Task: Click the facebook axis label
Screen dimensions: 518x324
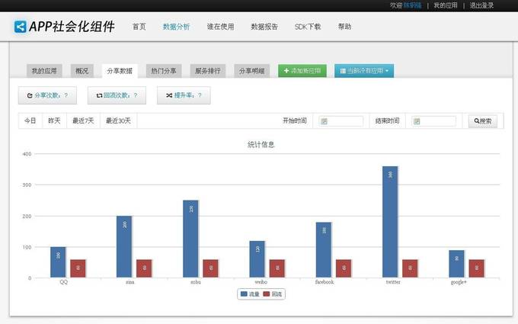Action: coord(325,282)
